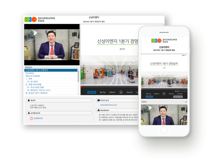This screenshot has width=213, height=162.
Task: Open the Disclaimer index entry
Action: [51, 73]
